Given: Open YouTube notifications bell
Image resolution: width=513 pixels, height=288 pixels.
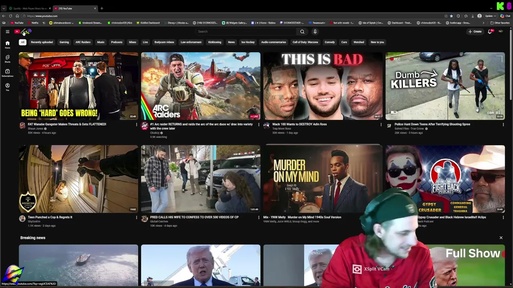Looking at the screenshot, I should [490, 32].
